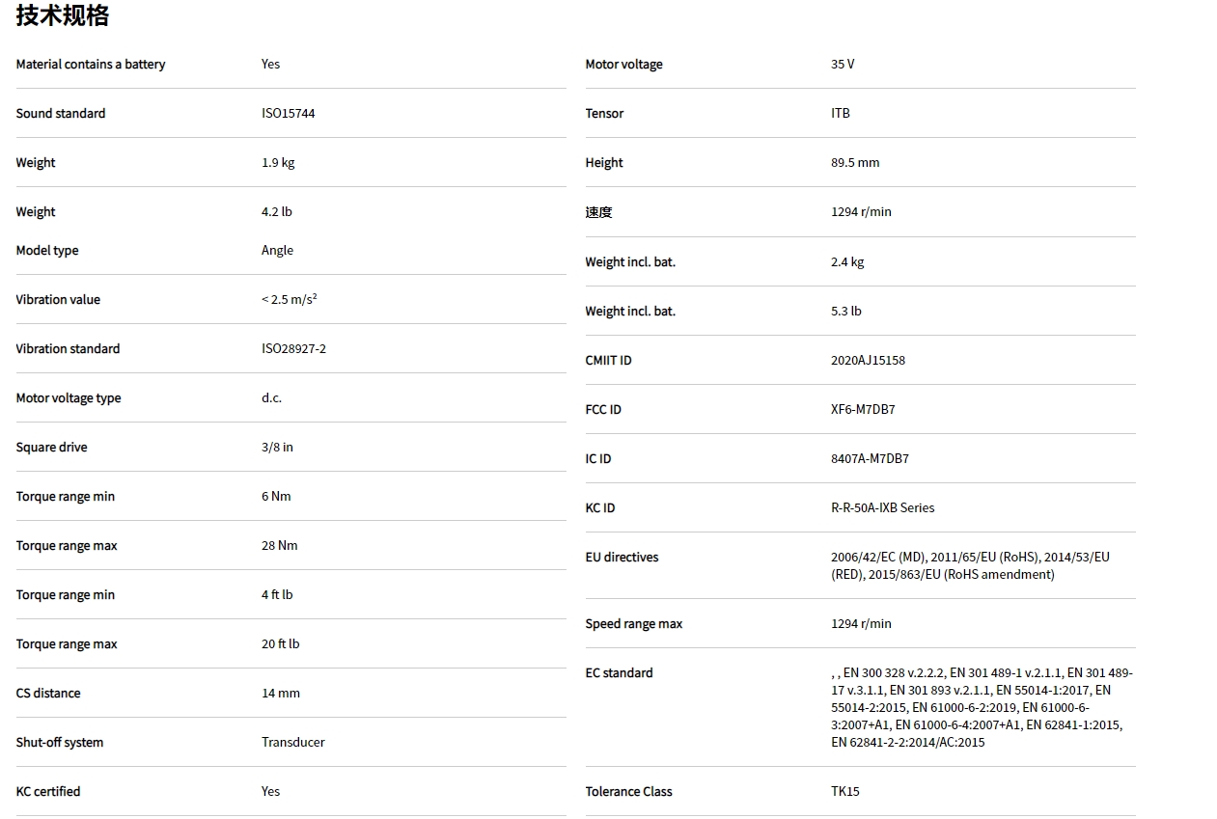
Task: Select the 1.9 kg weight value
Action: (x=278, y=163)
